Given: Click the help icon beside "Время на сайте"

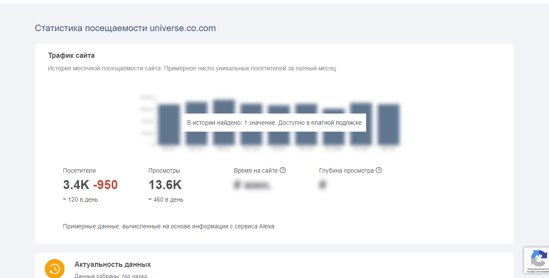Looking at the screenshot, I should click(x=283, y=170).
